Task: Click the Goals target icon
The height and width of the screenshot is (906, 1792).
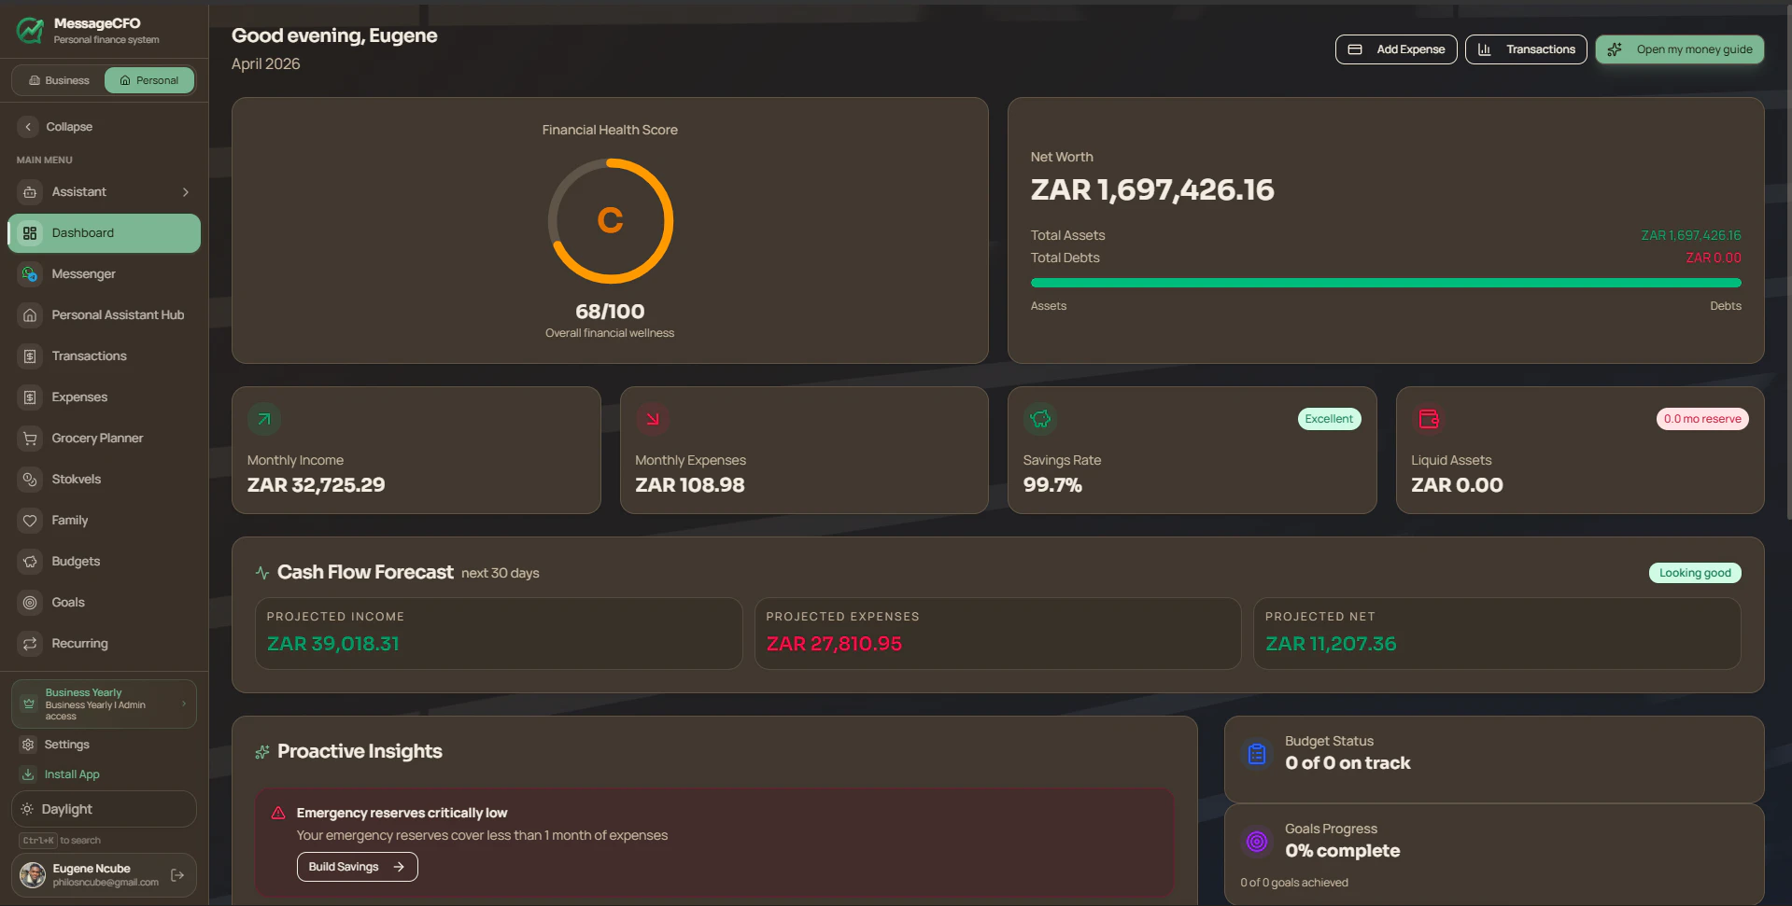Action: pyautogui.click(x=30, y=602)
